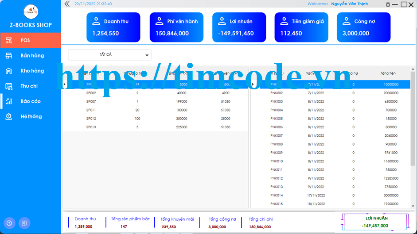Select receipt row PNK011

(x=331, y=170)
